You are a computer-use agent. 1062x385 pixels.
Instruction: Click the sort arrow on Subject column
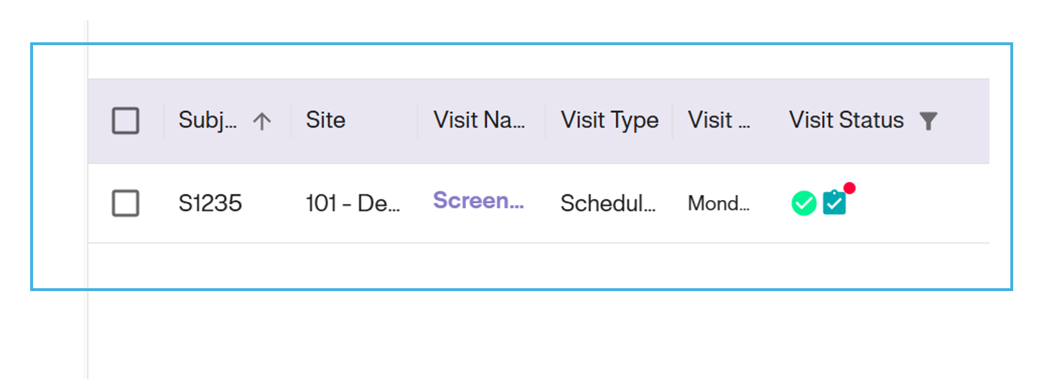click(262, 121)
